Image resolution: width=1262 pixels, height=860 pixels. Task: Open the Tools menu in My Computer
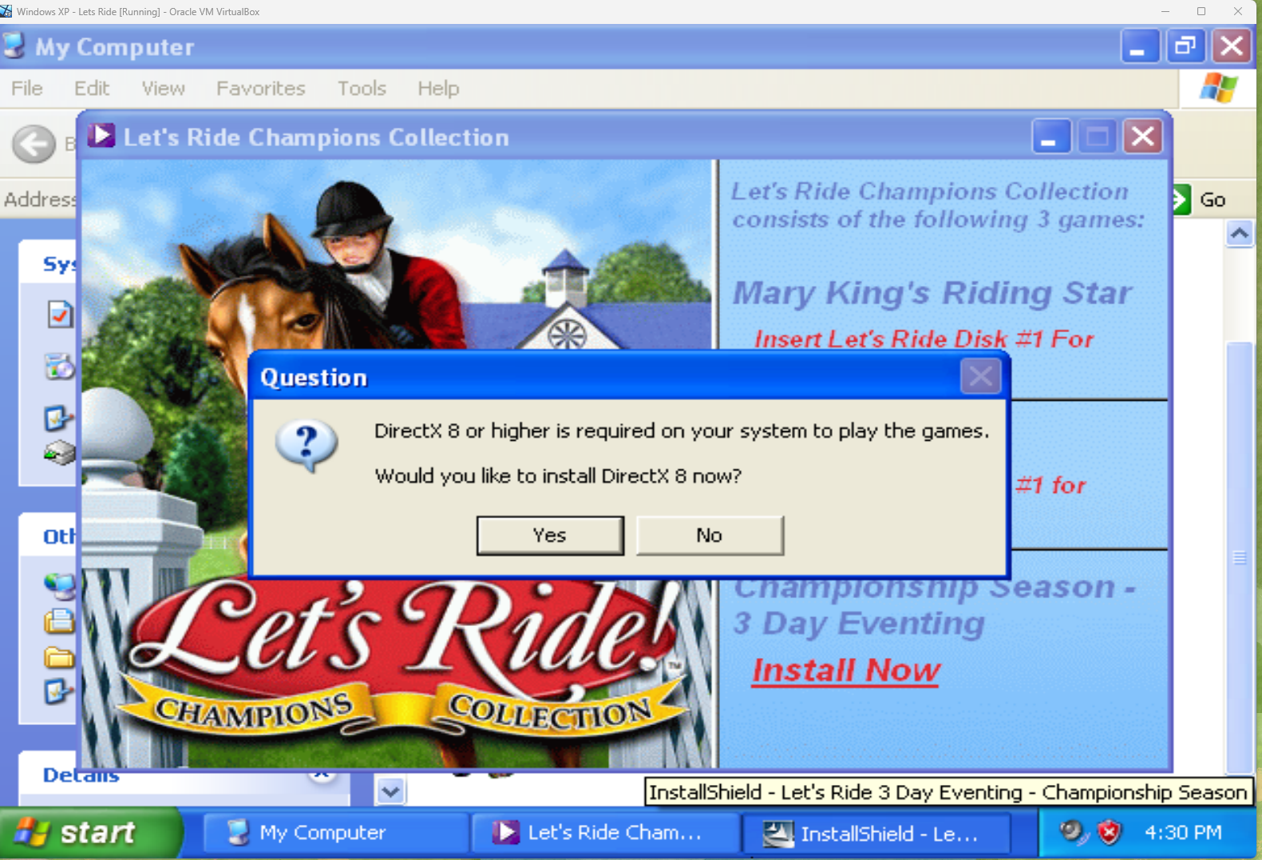click(x=362, y=89)
